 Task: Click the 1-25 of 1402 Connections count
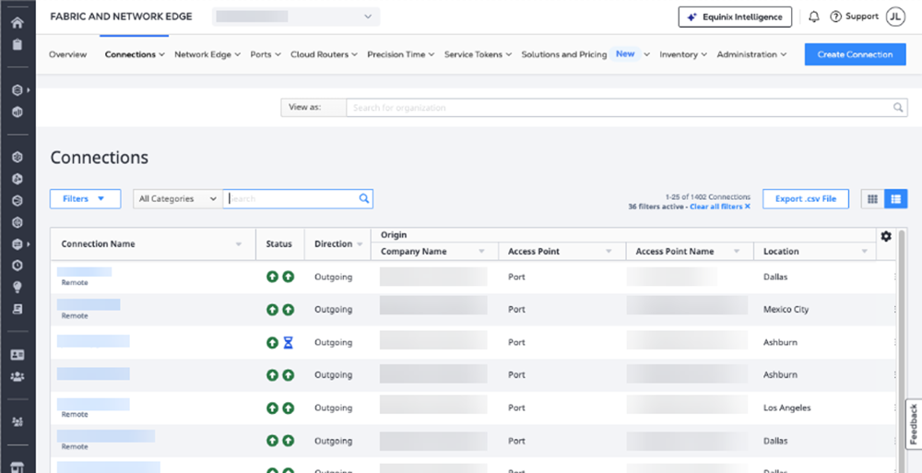[x=708, y=197]
